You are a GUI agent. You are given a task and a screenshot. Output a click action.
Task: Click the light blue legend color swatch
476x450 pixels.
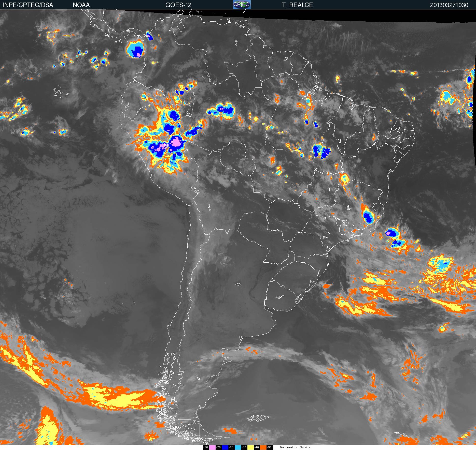point(238,447)
